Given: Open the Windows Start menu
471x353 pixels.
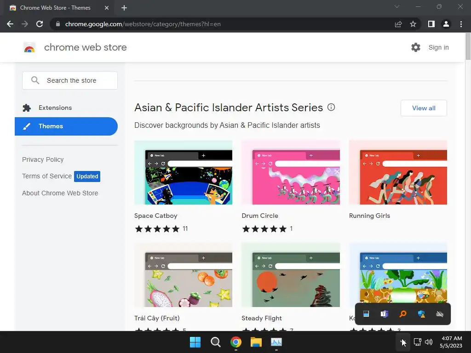Looking at the screenshot, I should pos(195,342).
